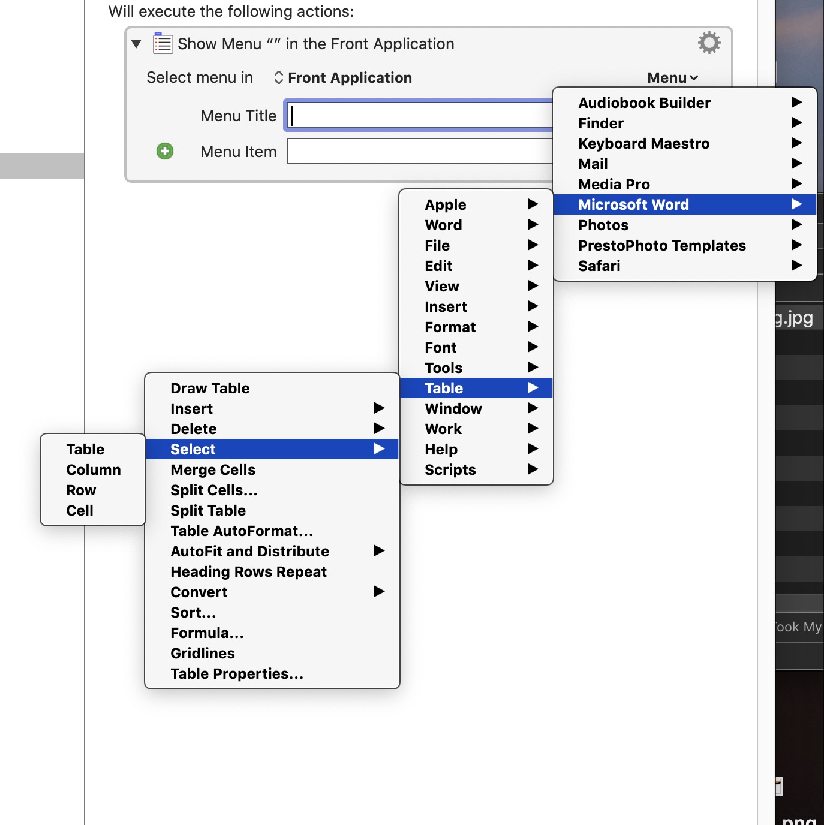The image size is (824, 825).
Task: Choose Gridlines from the Table menu
Action: coord(272,654)
